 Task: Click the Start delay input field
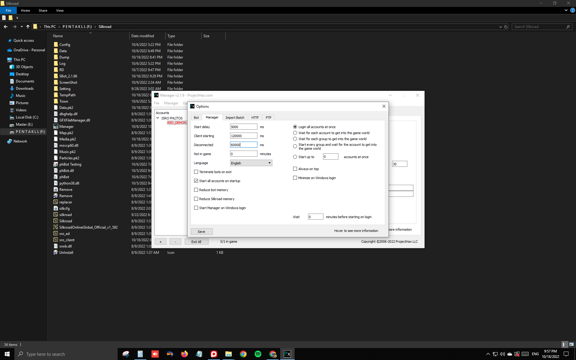(243, 127)
